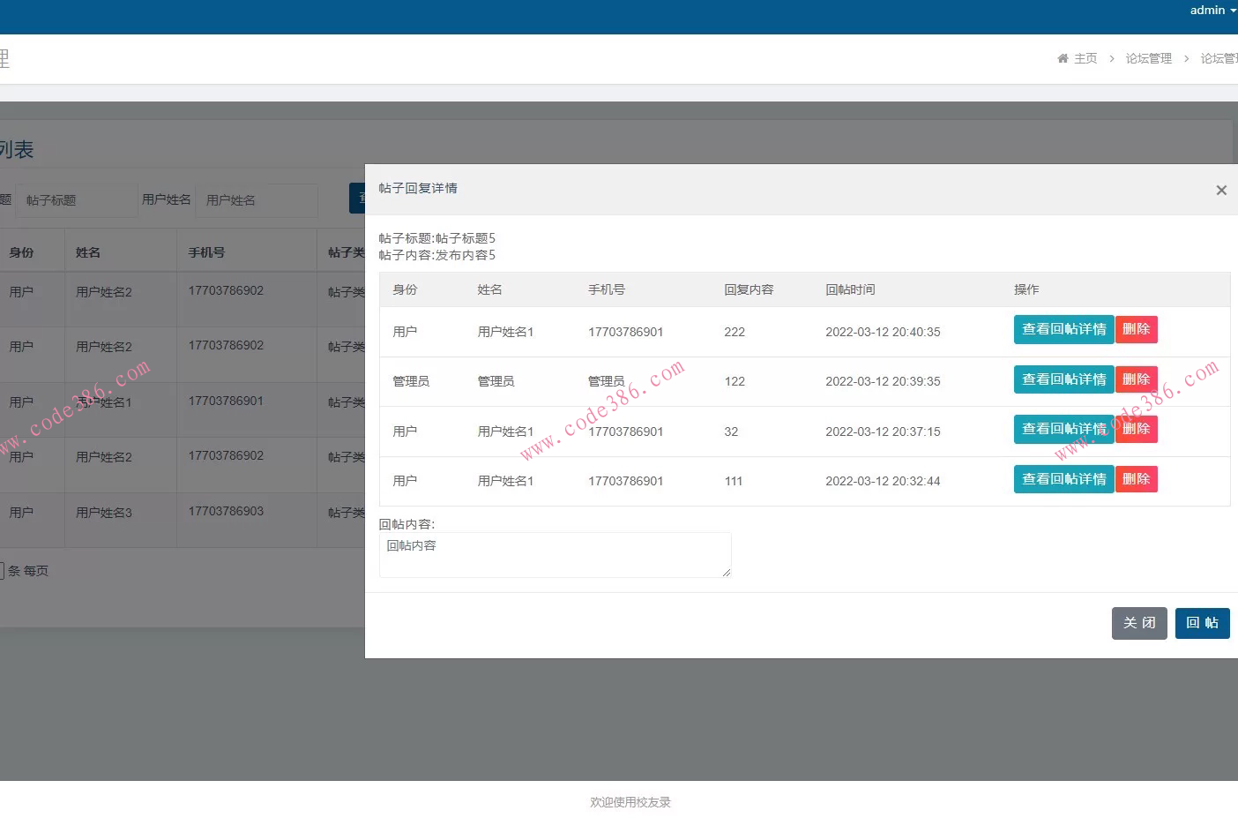
Task: View reply details for reply 122
Action: pyautogui.click(x=1063, y=379)
